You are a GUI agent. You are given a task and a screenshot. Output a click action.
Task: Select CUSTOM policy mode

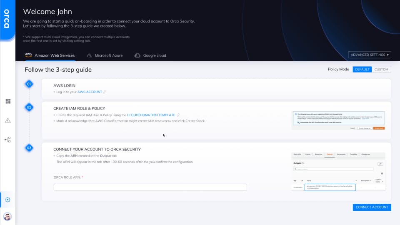381,70
